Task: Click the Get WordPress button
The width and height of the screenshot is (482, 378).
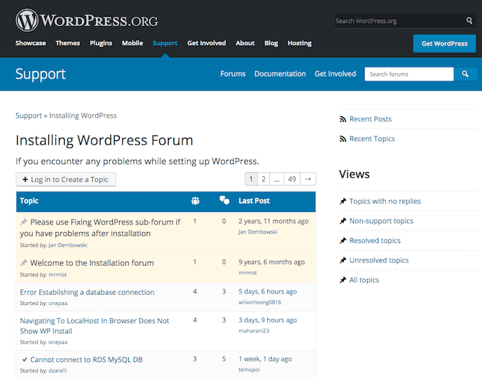Action: tap(445, 43)
